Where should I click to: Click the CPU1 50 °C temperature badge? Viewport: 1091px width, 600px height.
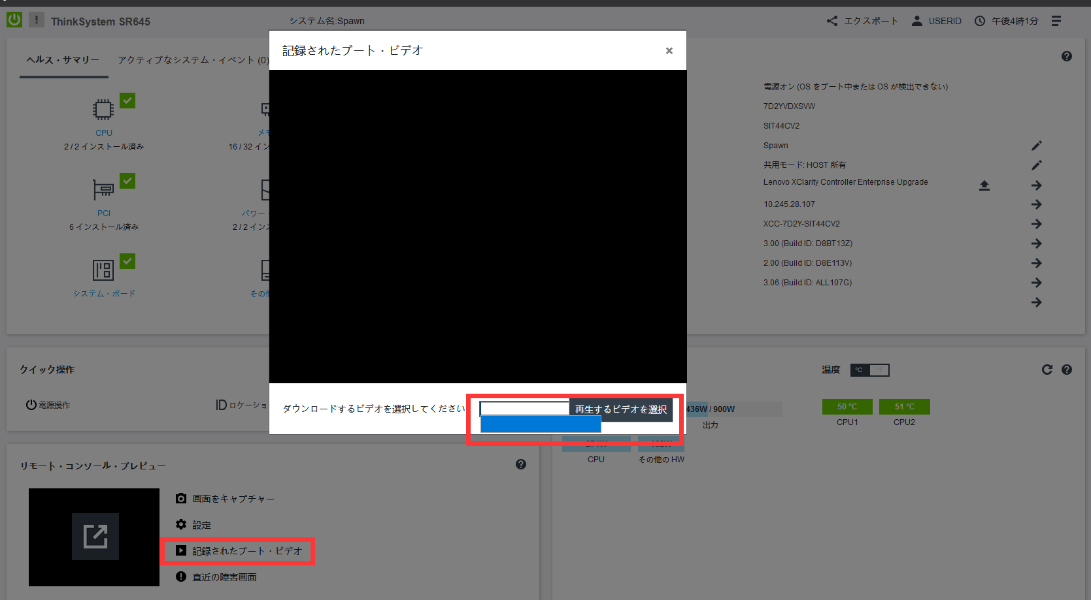(x=847, y=407)
